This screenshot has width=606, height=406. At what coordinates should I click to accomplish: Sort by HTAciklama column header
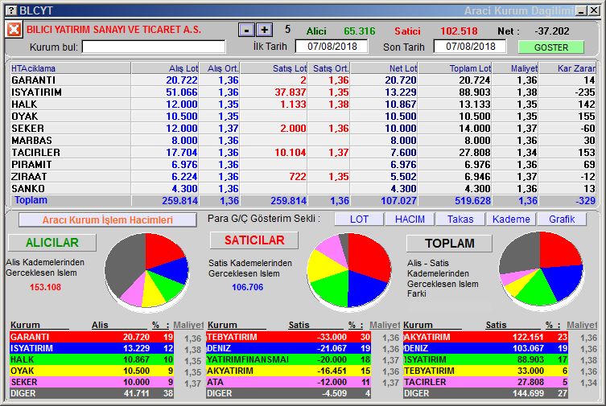click(70, 68)
